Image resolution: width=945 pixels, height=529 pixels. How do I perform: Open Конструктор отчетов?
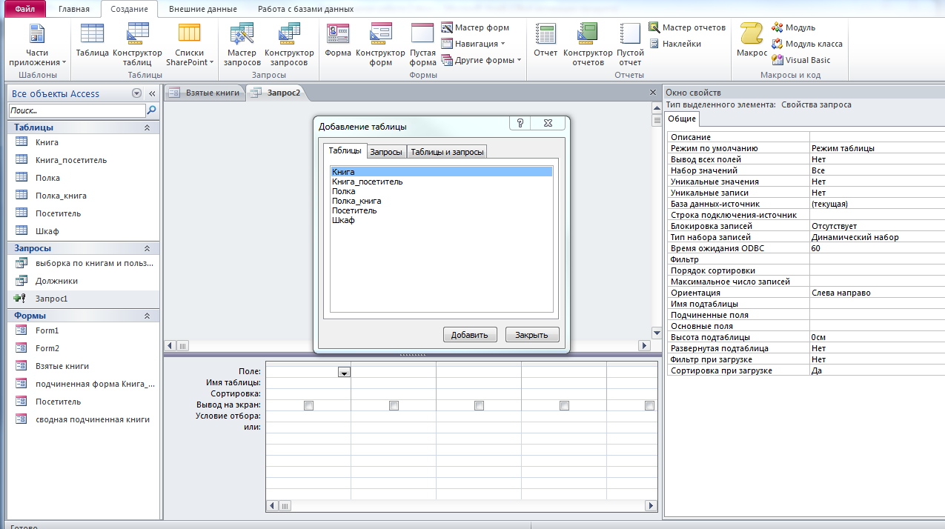click(x=588, y=44)
